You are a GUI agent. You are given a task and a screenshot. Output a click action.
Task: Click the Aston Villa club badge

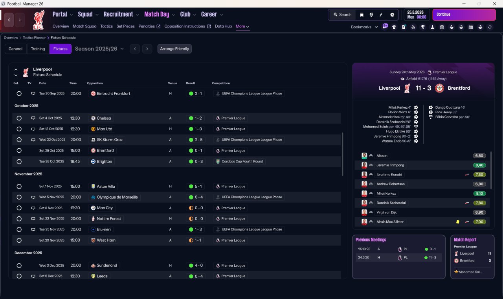point(93,186)
